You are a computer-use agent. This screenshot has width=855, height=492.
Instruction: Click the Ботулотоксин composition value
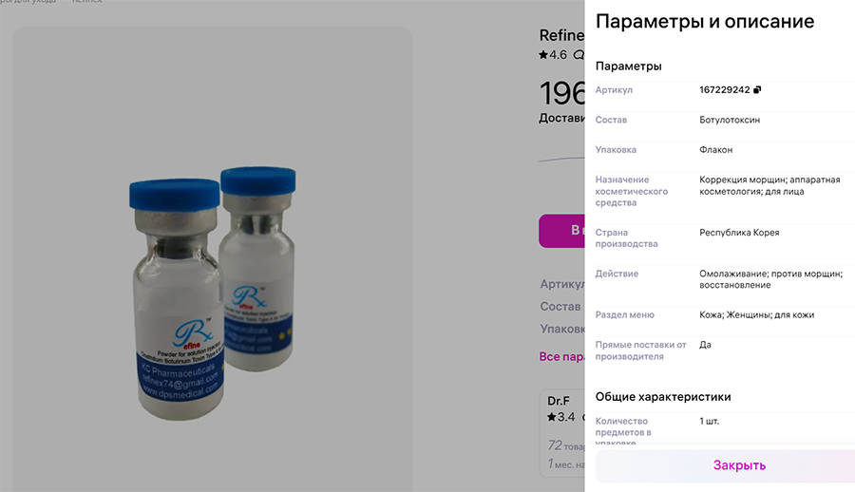click(730, 120)
